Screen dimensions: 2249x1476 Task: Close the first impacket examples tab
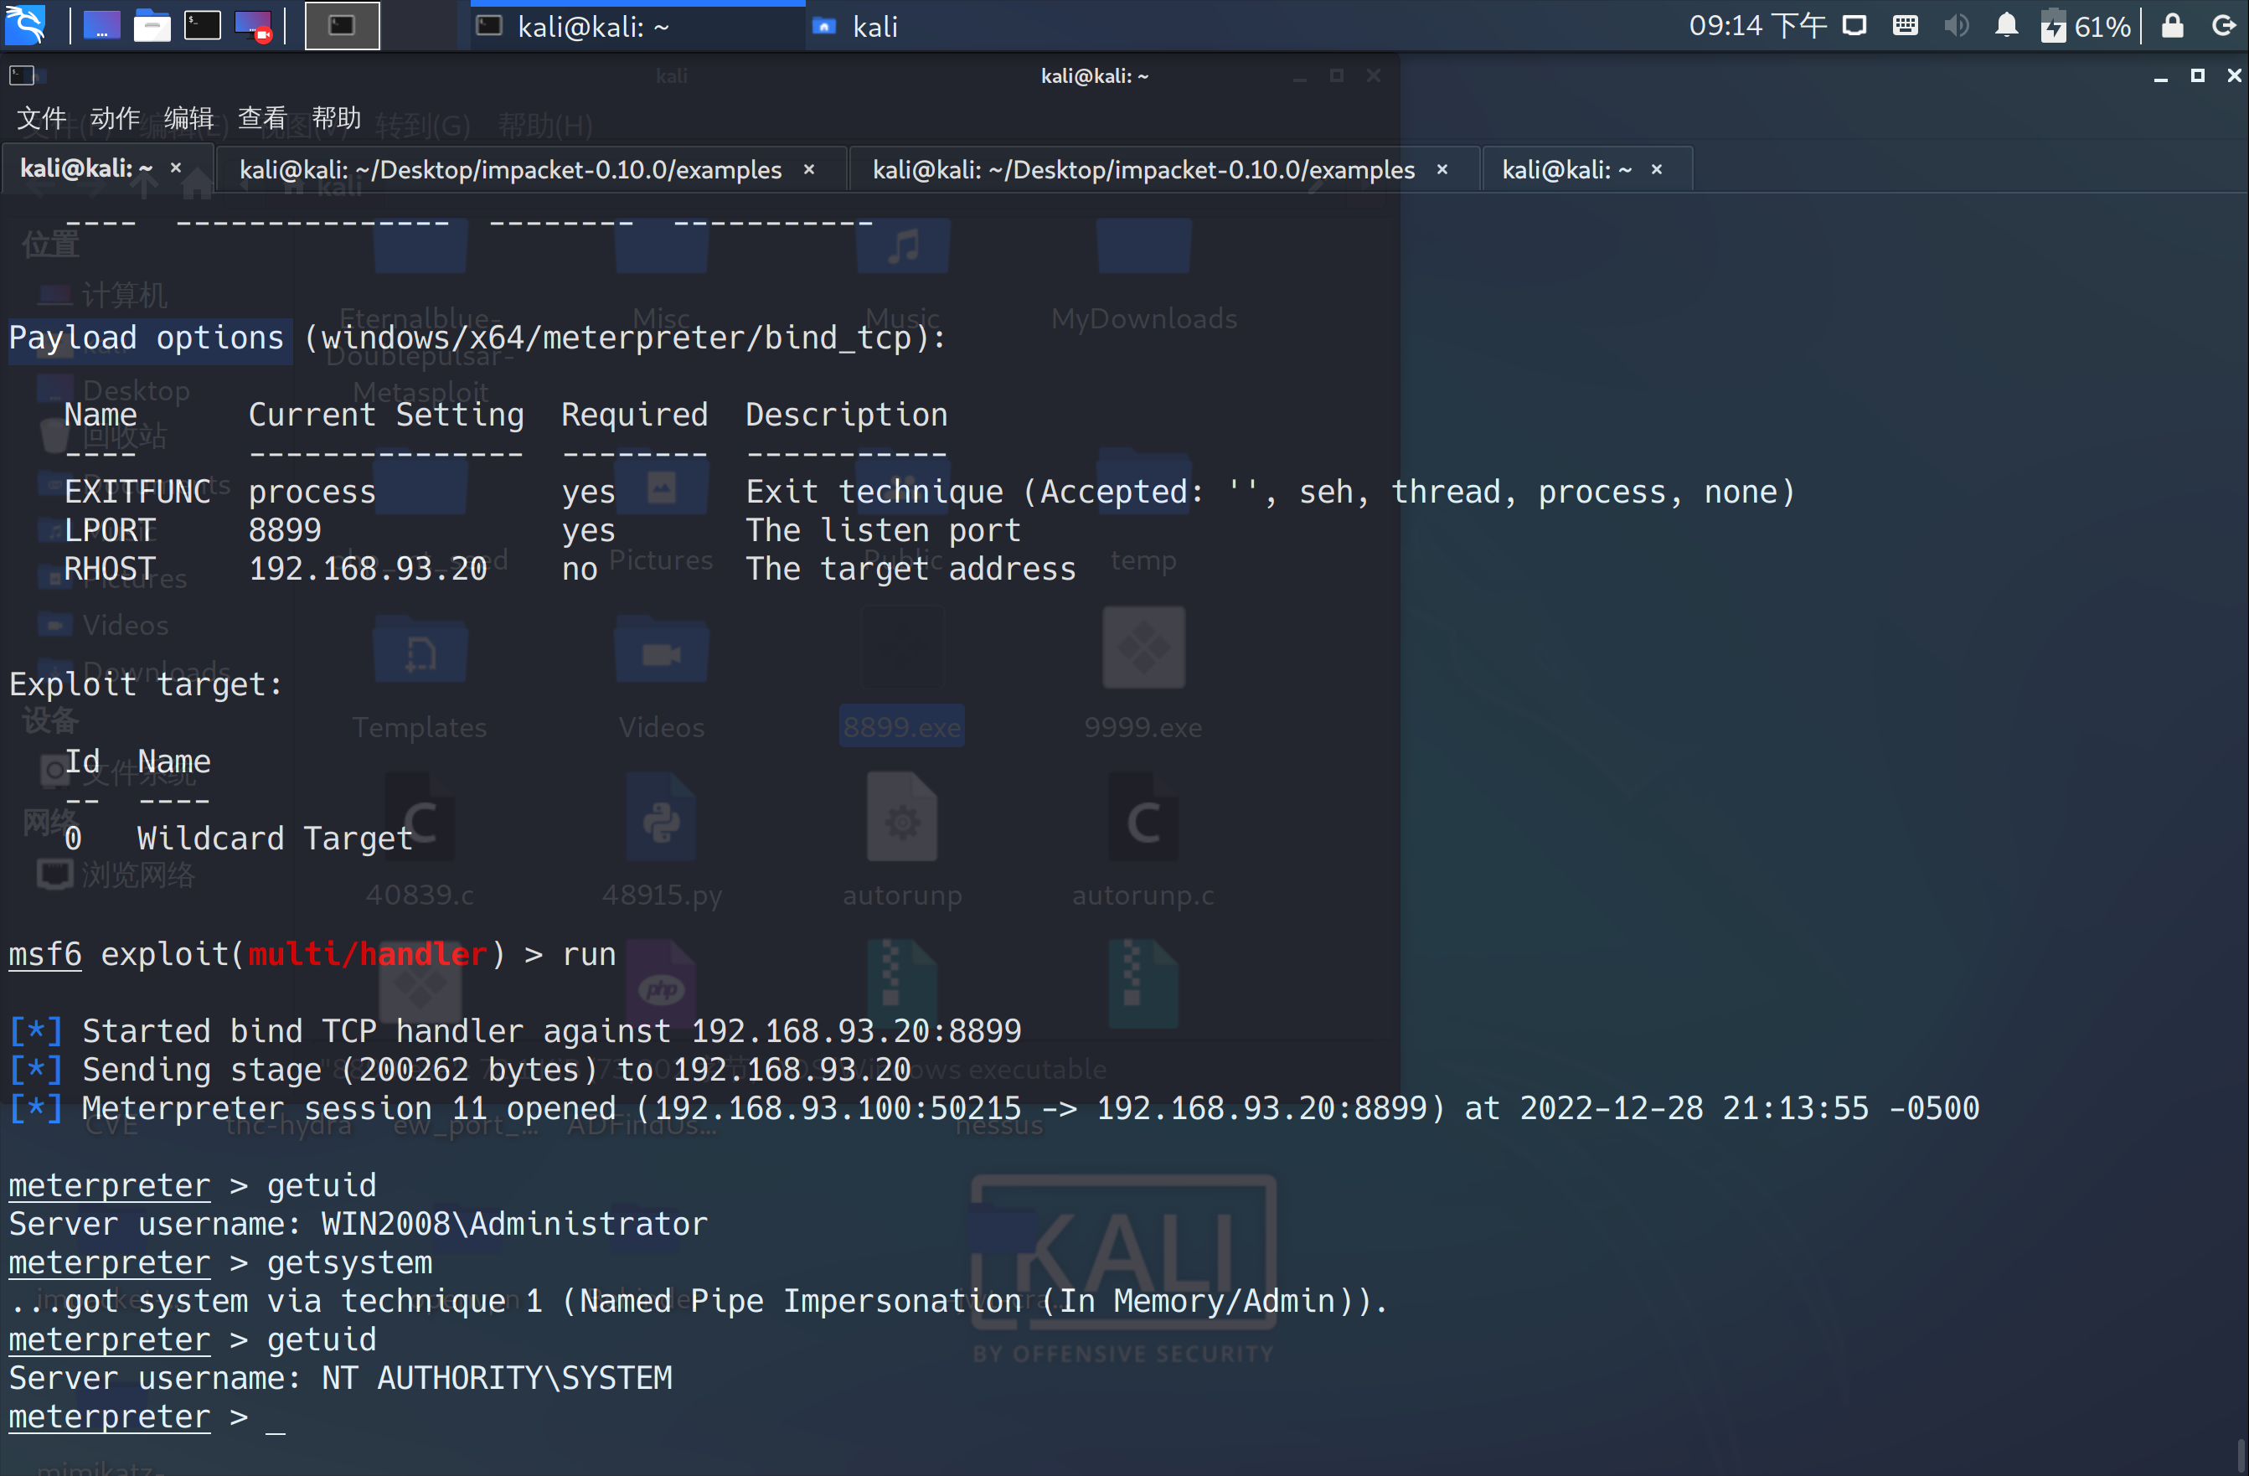[809, 170]
